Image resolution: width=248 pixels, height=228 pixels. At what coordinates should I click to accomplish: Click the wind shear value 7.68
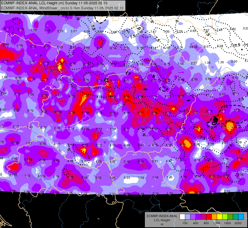pyautogui.click(x=113, y=32)
